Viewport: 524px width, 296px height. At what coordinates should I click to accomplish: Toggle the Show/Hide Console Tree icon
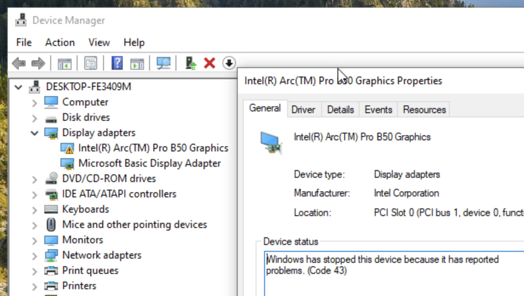(x=64, y=63)
